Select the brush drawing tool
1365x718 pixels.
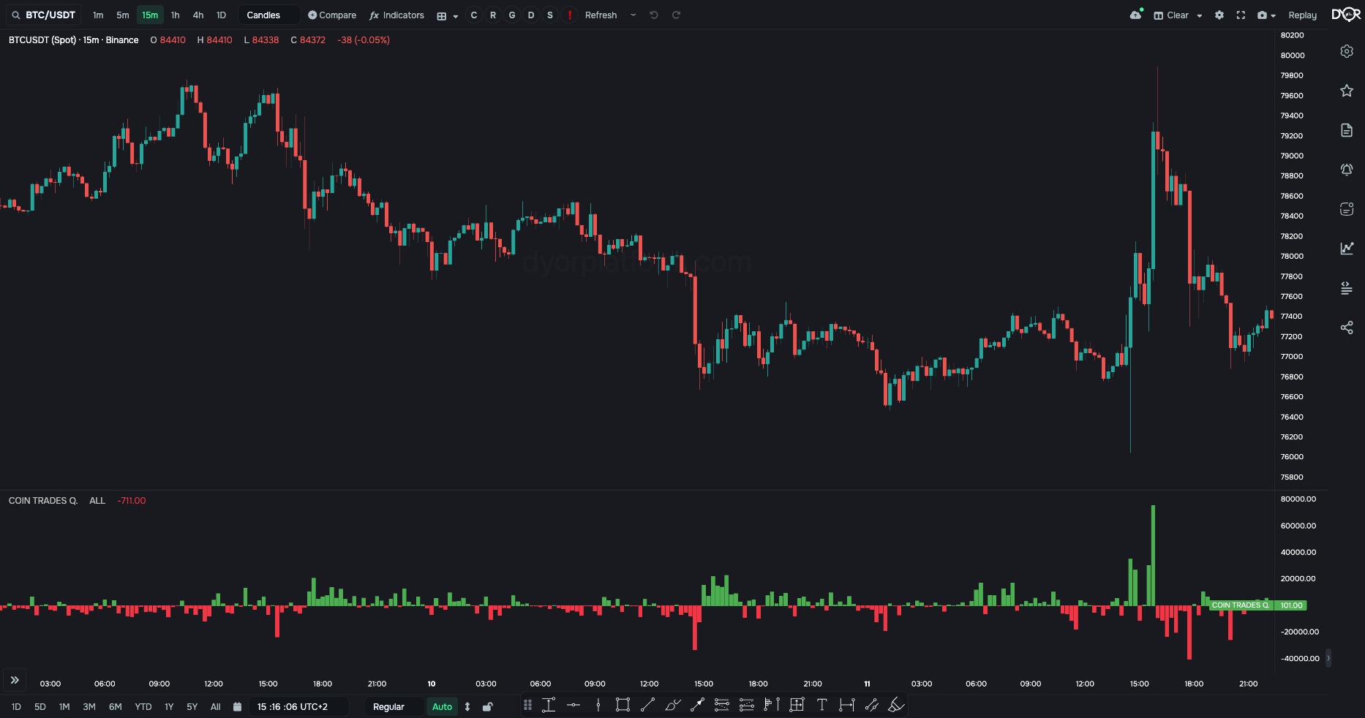673,706
